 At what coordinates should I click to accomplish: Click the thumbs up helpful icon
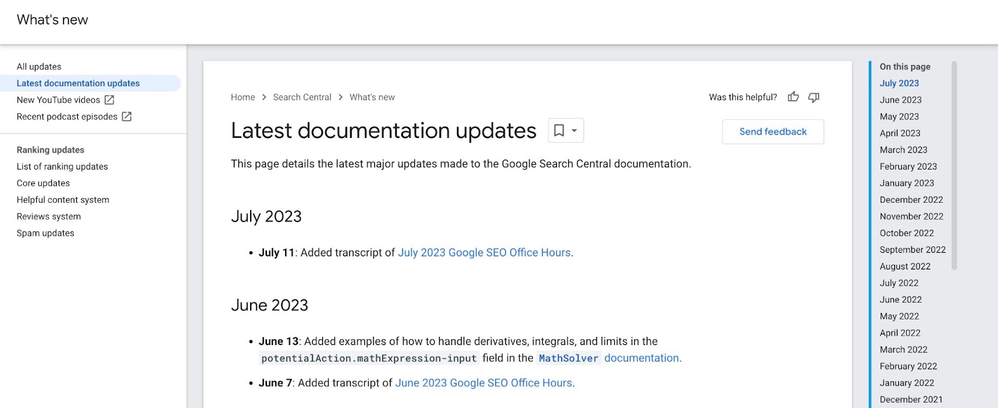(x=793, y=97)
